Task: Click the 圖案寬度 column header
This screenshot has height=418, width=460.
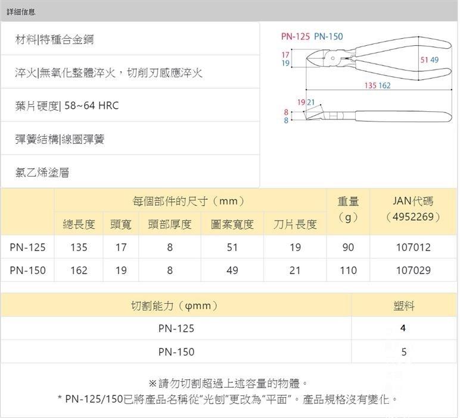Action: tap(232, 224)
